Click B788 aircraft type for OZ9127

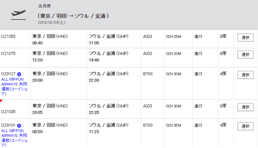[148, 74]
